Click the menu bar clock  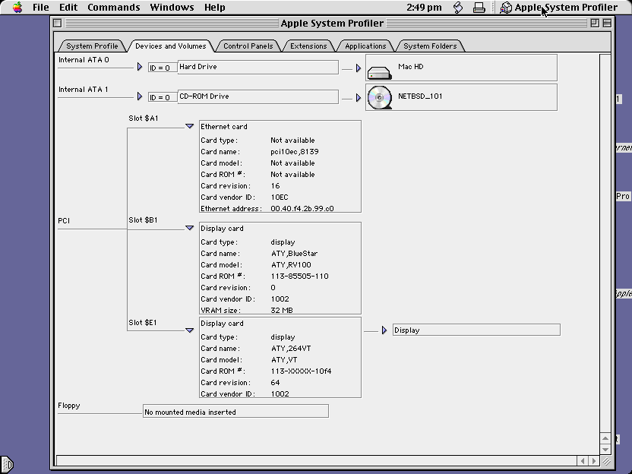point(424,8)
